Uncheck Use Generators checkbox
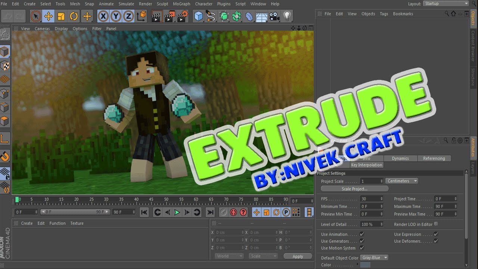This screenshot has height=269, width=478. (362, 241)
